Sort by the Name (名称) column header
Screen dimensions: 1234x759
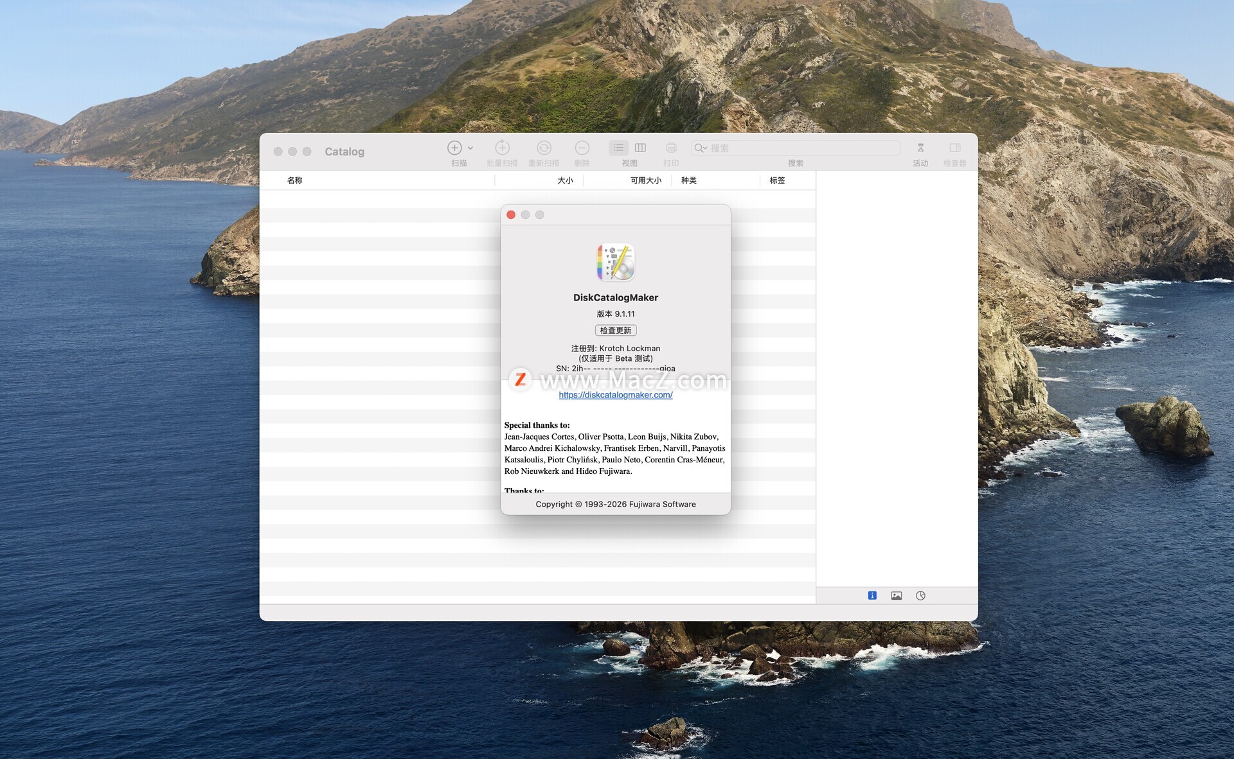pos(295,180)
